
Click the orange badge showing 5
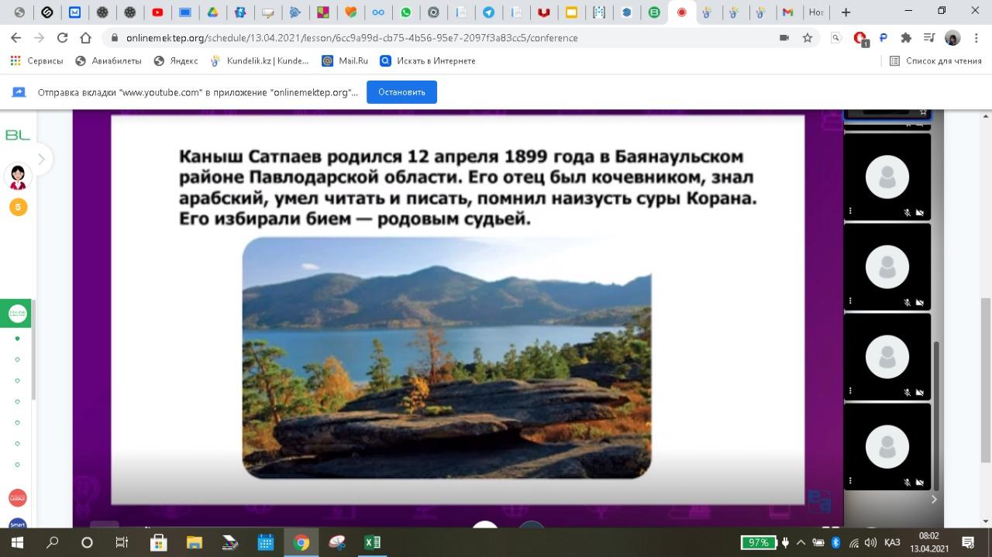click(18, 207)
